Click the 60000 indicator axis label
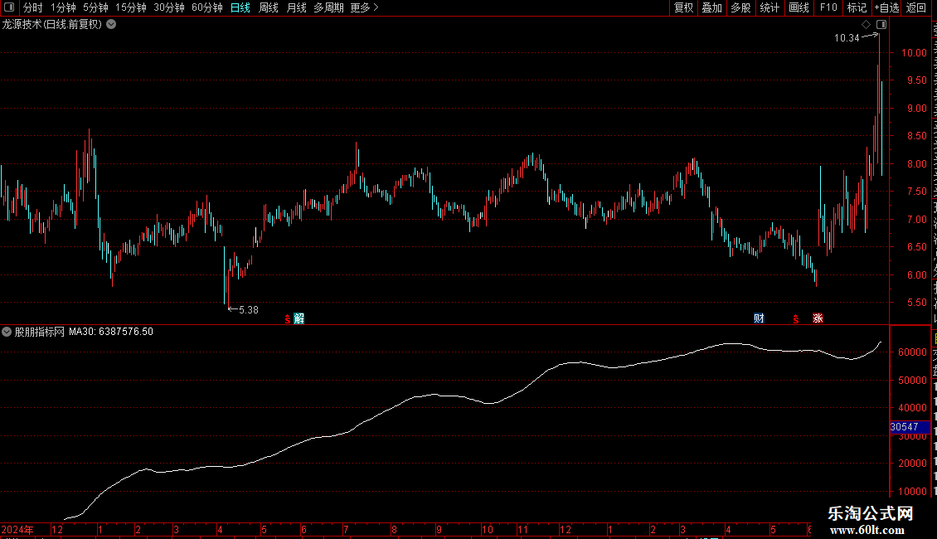937x539 pixels. 912,352
